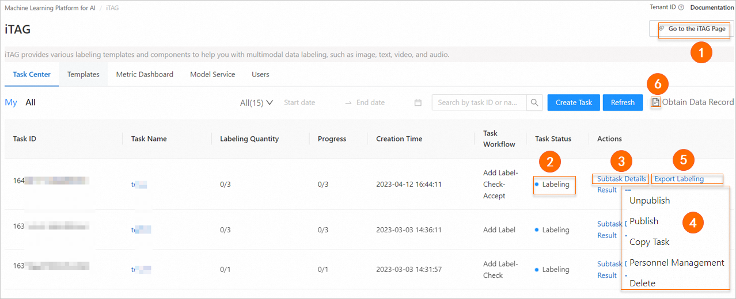Open task name link created 14:36:11
The width and height of the screenshot is (736, 299).
point(141,230)
